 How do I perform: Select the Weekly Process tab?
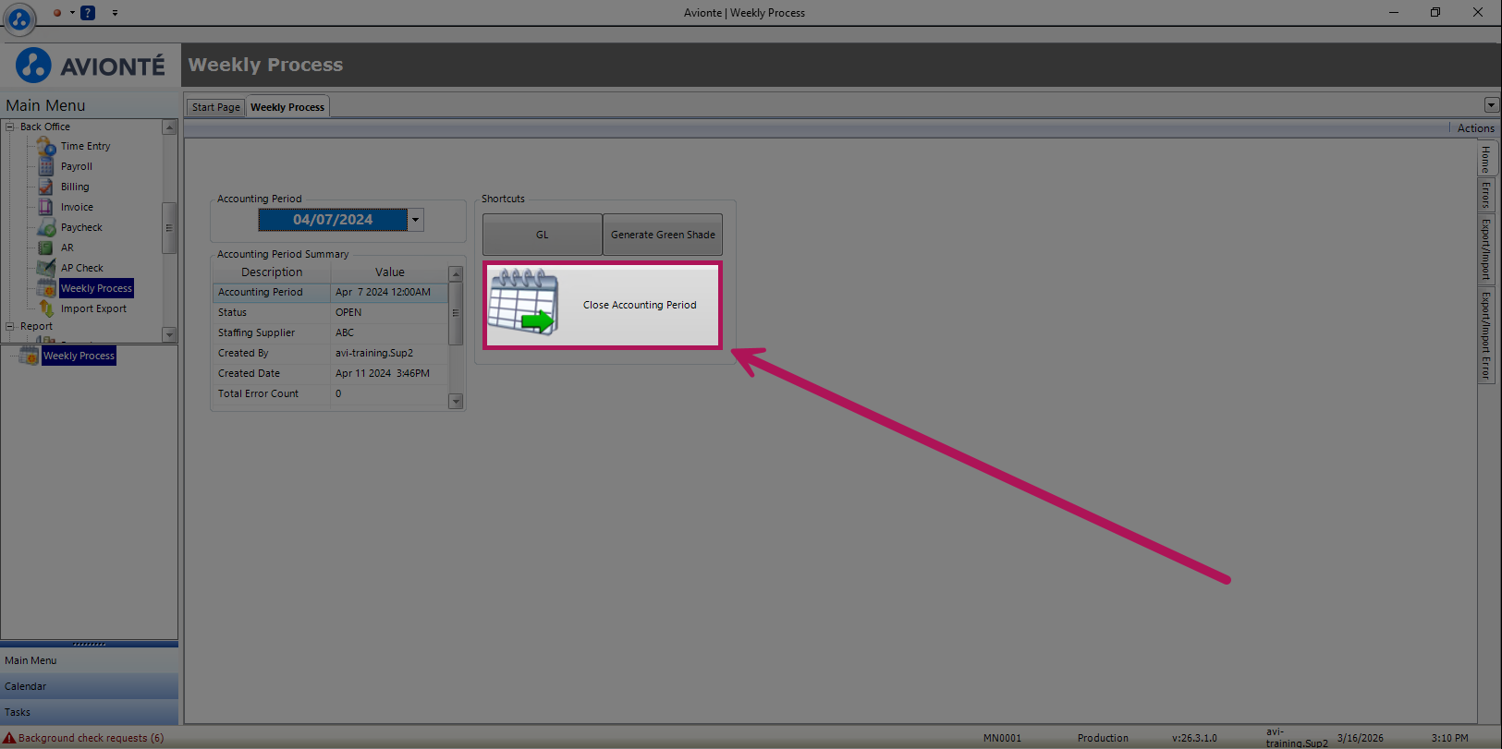tap(287, 107)
